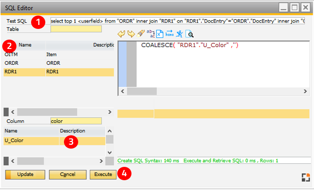Screen dimensions: 314x190
Task: Click the layout toggle icon at bottom right
Action: tap(305, 178)
